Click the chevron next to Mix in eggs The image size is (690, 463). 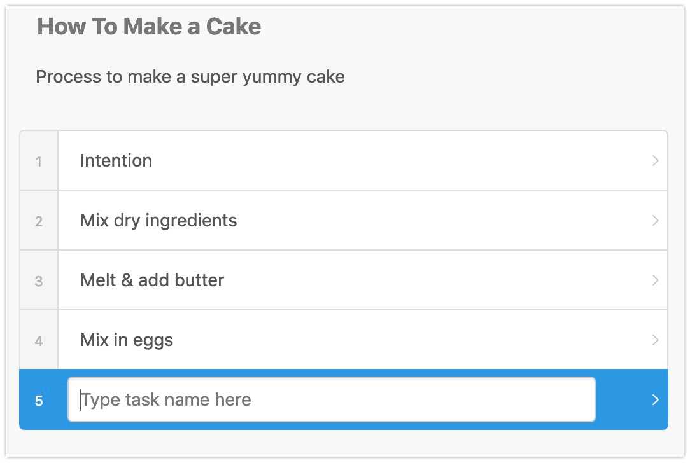(x=655, y=340)
